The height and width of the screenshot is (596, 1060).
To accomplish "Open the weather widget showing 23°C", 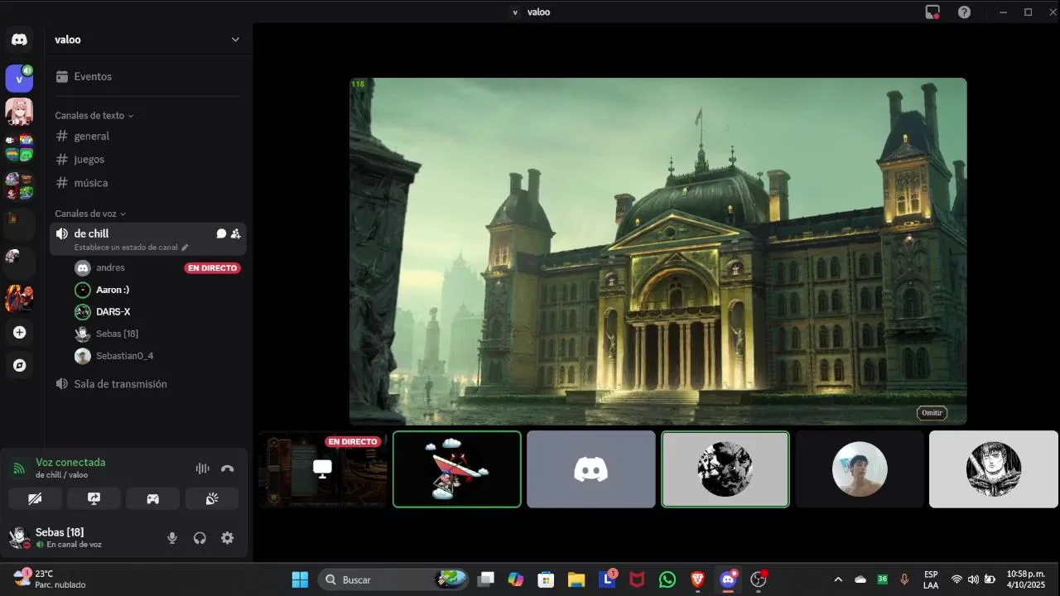I will coord(50,579).
